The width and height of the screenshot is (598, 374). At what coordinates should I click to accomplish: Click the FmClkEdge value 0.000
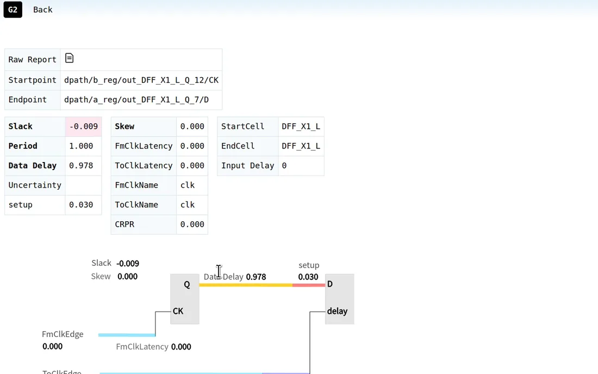pos(53,347)
